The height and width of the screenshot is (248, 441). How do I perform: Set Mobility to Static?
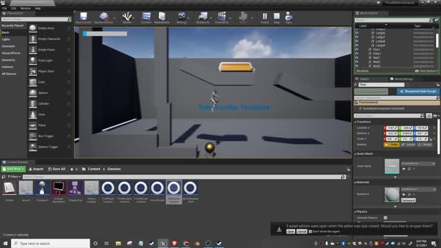tap(391, 145)
